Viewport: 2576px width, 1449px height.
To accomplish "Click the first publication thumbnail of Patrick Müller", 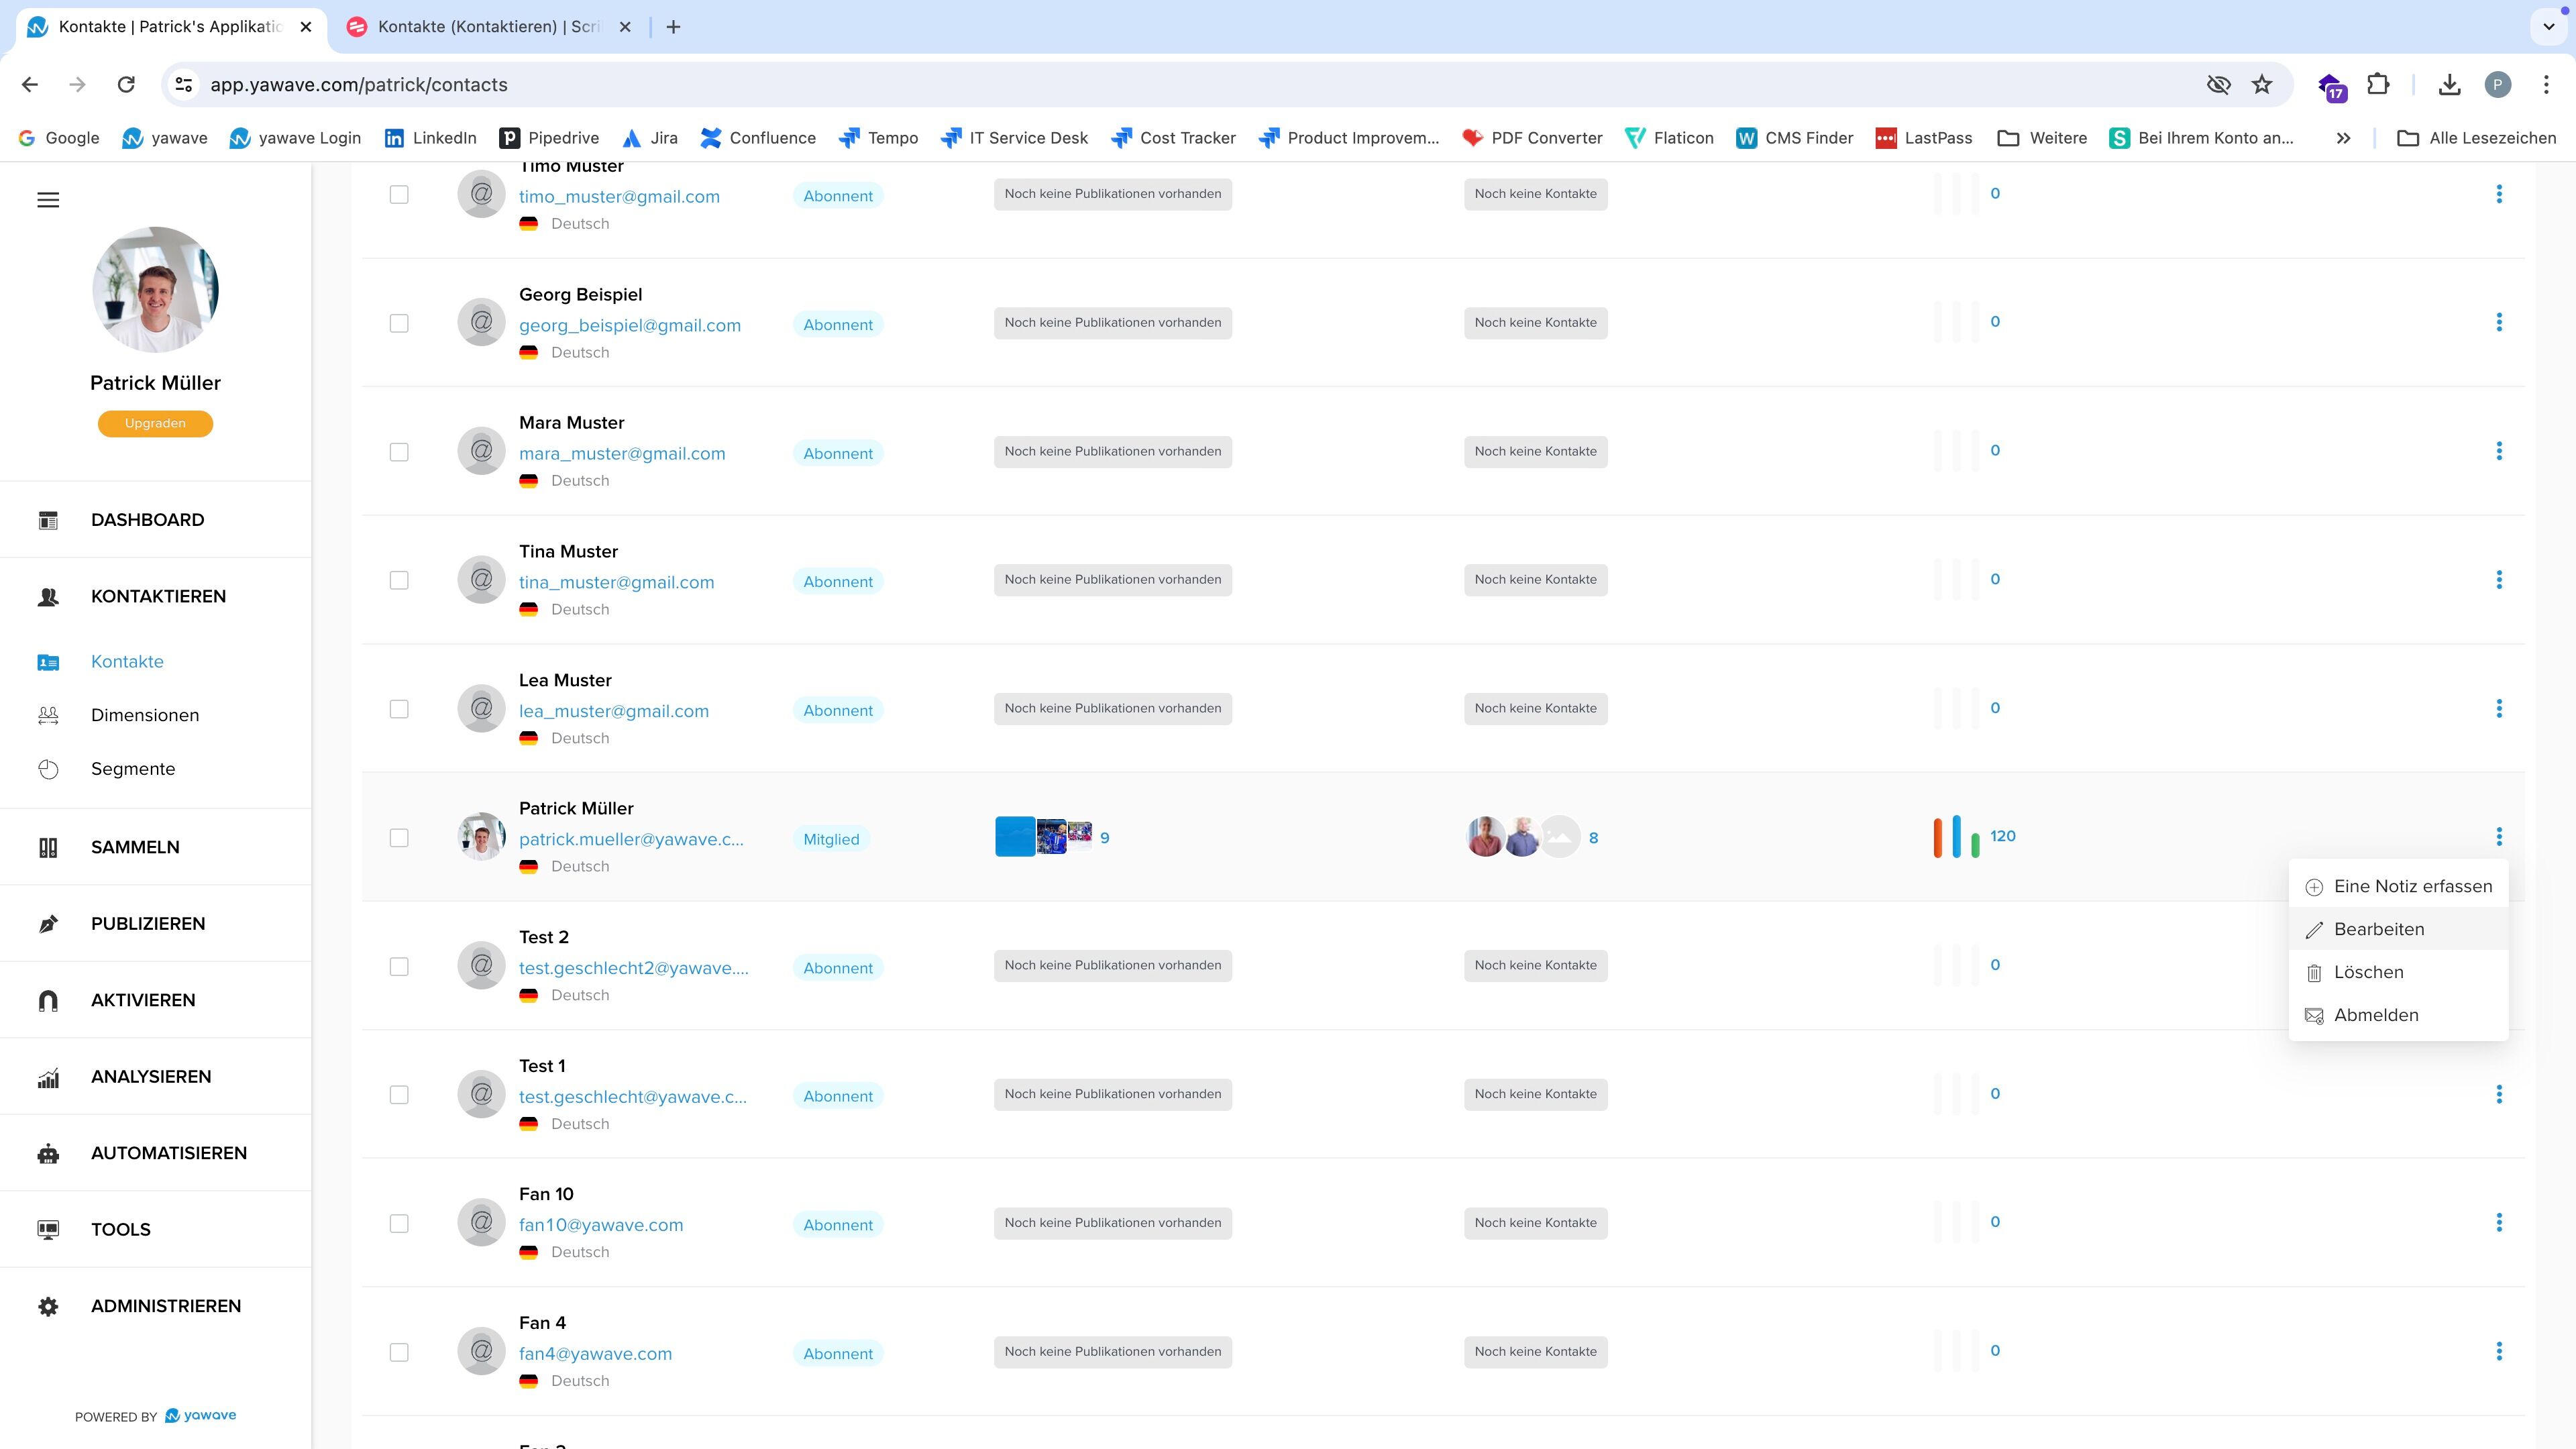I will 1014,837.
